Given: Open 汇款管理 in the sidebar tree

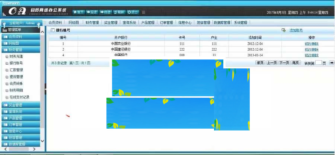Looking at the screenshot, I should (16, 70).
